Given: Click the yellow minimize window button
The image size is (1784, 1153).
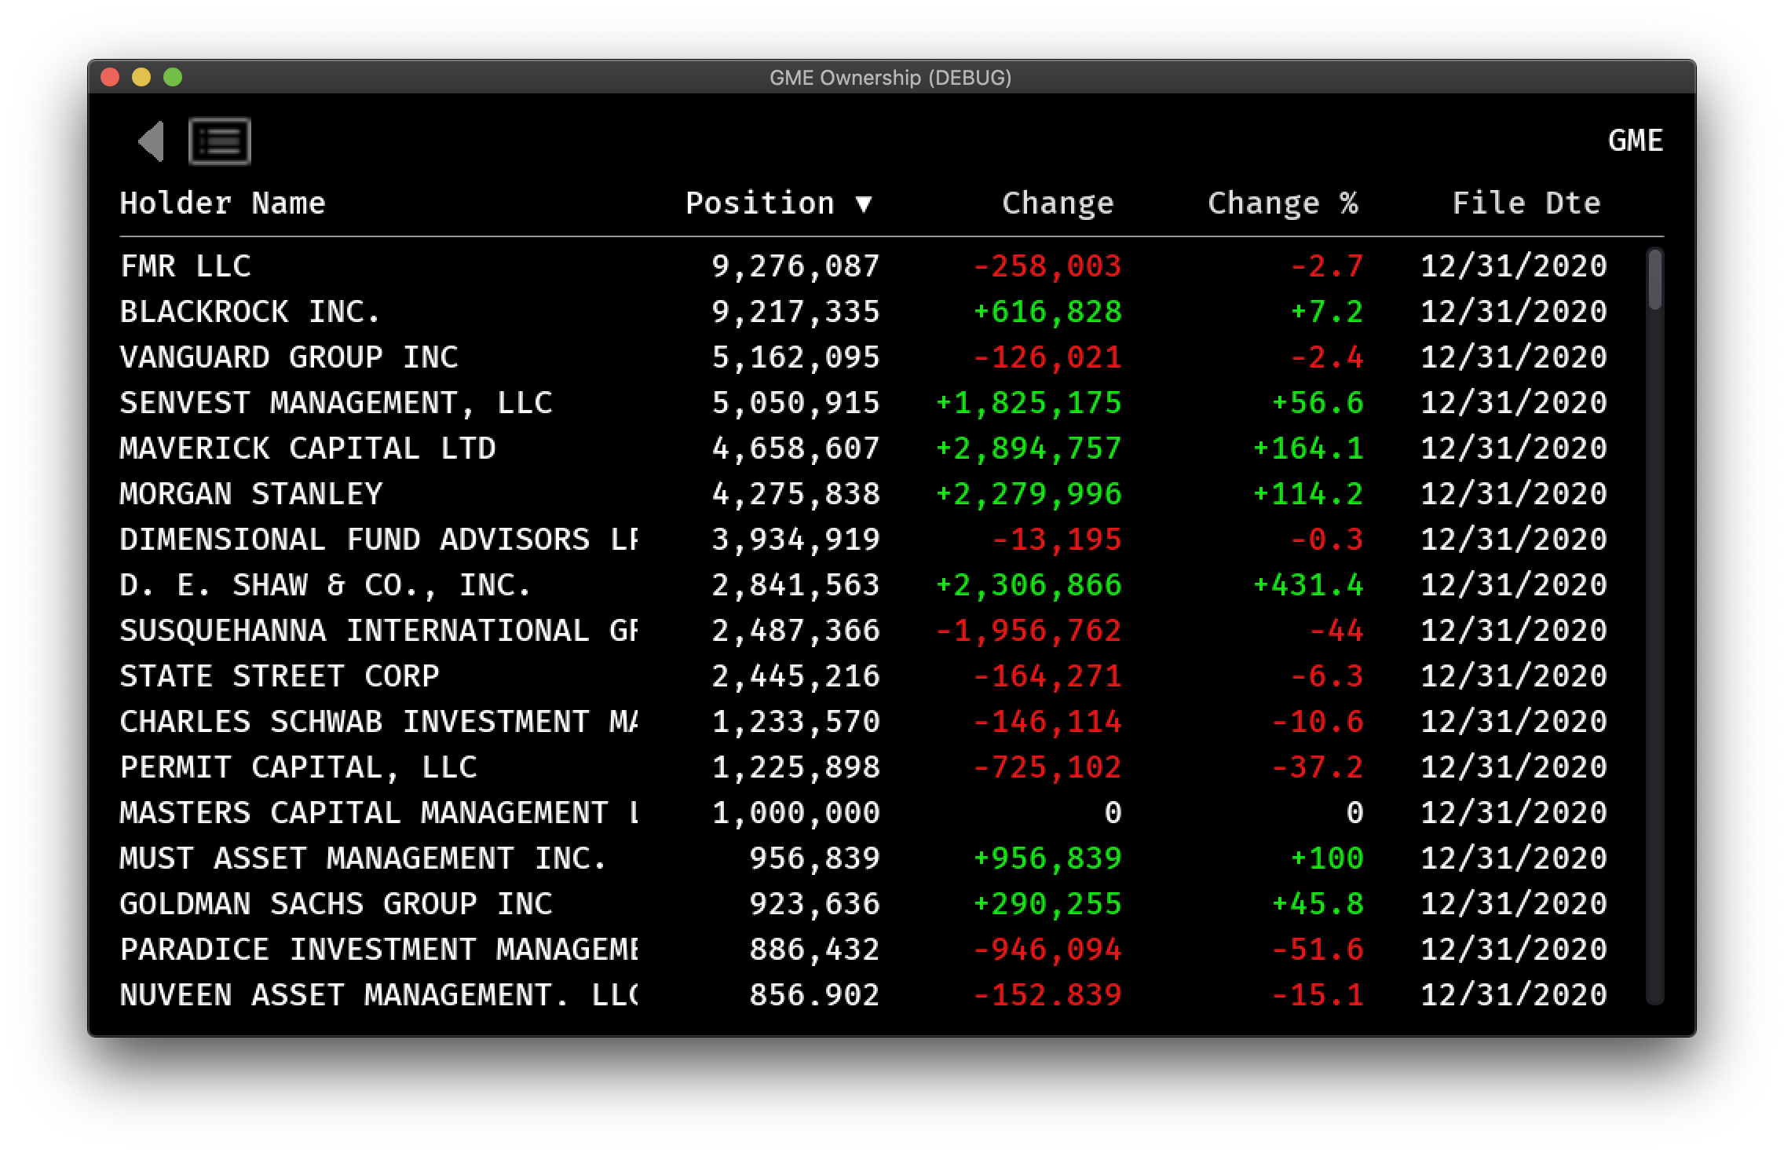Looking at the screenshot, I should (x=141, y=77).
